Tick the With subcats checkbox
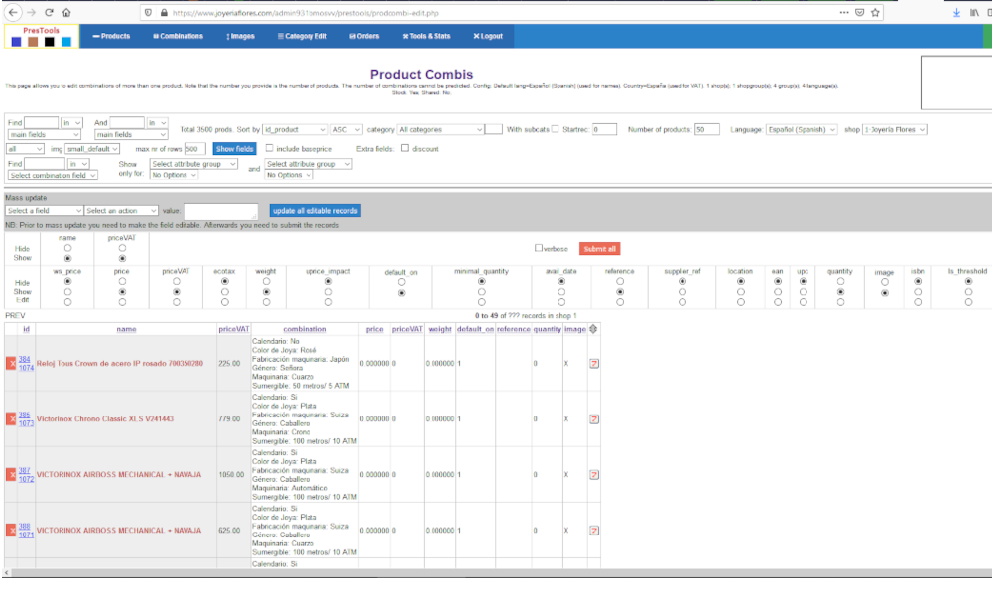This screenshot has height=595, width=992. (x=555, y=129)
